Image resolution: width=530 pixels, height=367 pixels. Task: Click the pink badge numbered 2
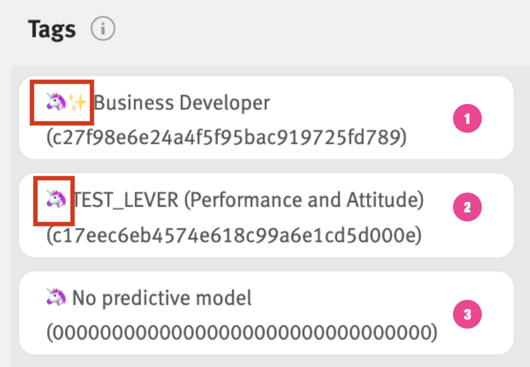467,207
